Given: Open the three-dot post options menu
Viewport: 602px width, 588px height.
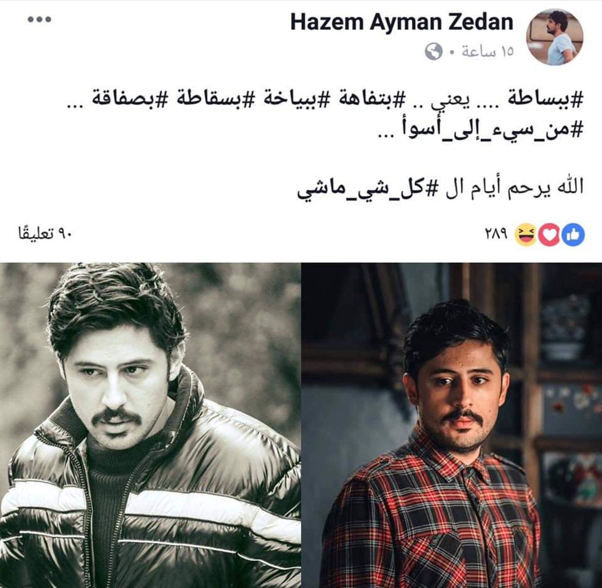Looking at the screenshot, I should pos(40,19).
